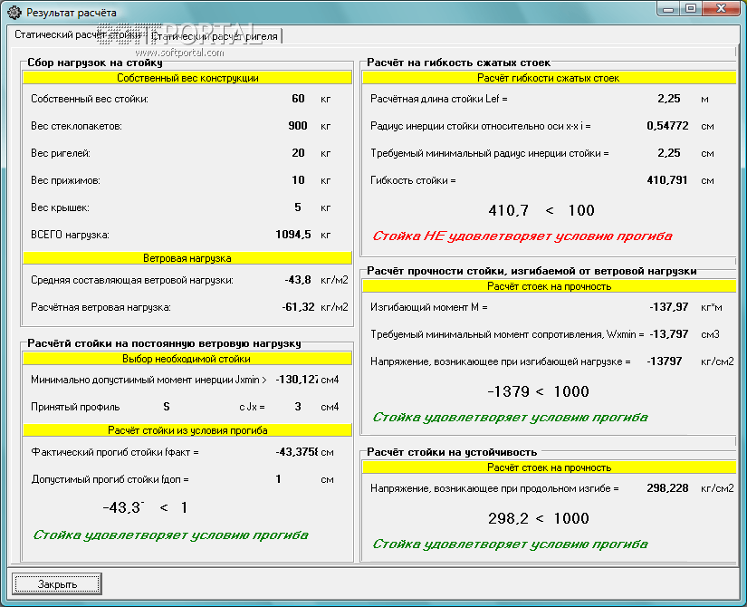
Task: Click 'Расчётная ветровая нагрузка:' label
Action: (x=101, y=307)
